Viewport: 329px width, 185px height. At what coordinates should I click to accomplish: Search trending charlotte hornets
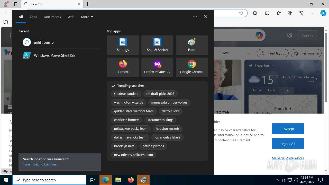pyautogui.click(x=127, y=120)
